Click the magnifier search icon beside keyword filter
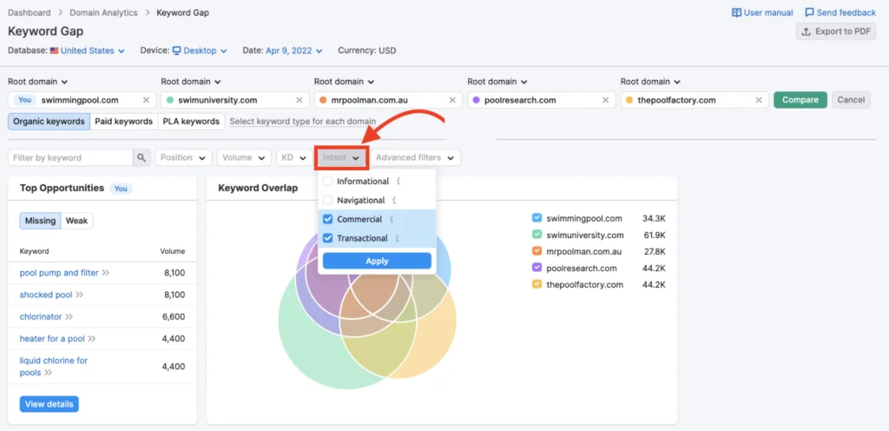 (x=142, y=157)
